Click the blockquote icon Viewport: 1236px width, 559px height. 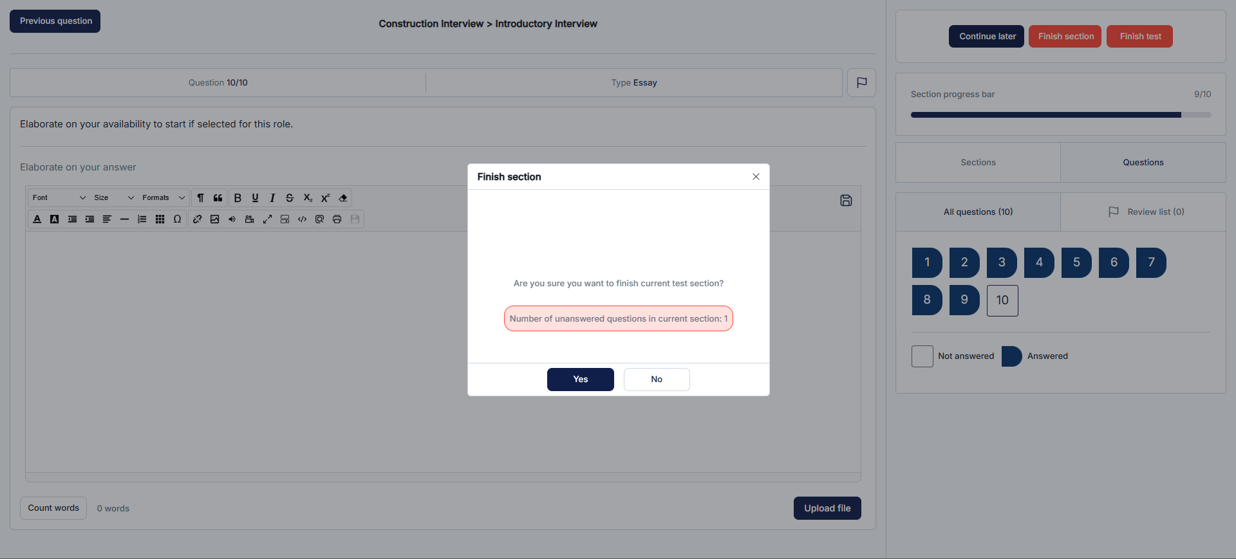click(218, 198)
